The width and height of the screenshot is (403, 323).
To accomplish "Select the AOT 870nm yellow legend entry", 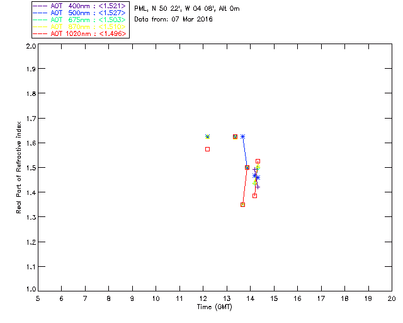I will click(x=79, y=26).
